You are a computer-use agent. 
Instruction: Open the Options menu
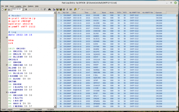(x=31, y=6)
